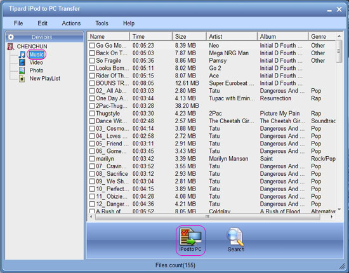Image resolution: width=349 pixels, height=273 pixels.
Task: Click genre cell Rock/Pop
Action: (323, 159)
